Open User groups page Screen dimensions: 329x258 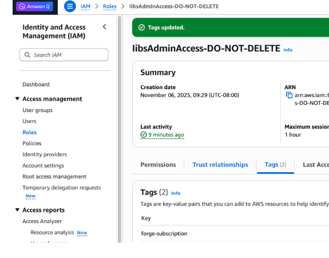click(38, 110)
